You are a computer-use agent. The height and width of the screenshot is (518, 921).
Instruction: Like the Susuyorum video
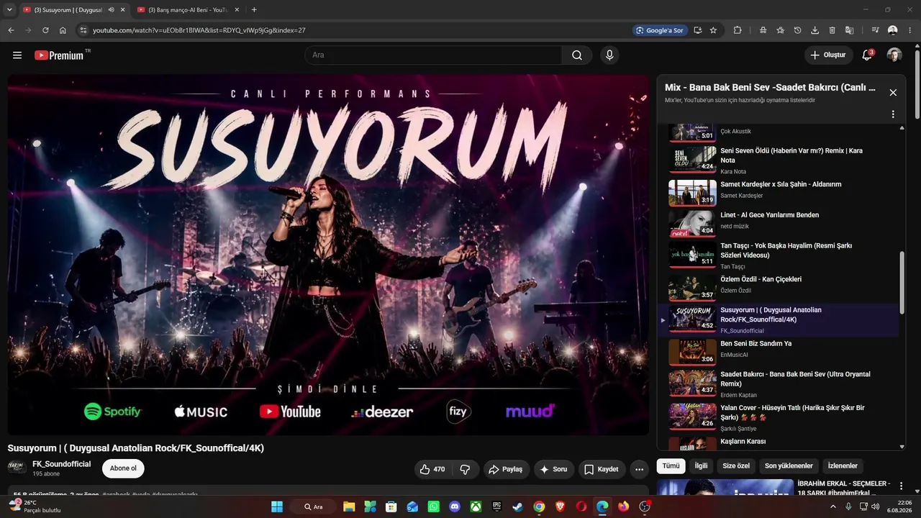(432, 469)
